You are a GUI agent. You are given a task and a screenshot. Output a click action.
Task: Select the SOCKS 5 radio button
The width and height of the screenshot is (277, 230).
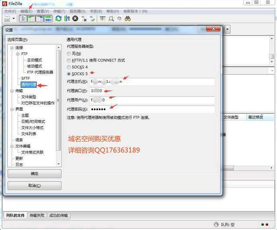[69, 74]
